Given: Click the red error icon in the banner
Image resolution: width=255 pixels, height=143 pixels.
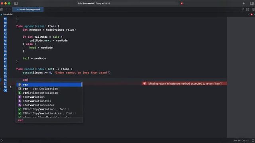Looking at the screenshot, I should (144, 83).
